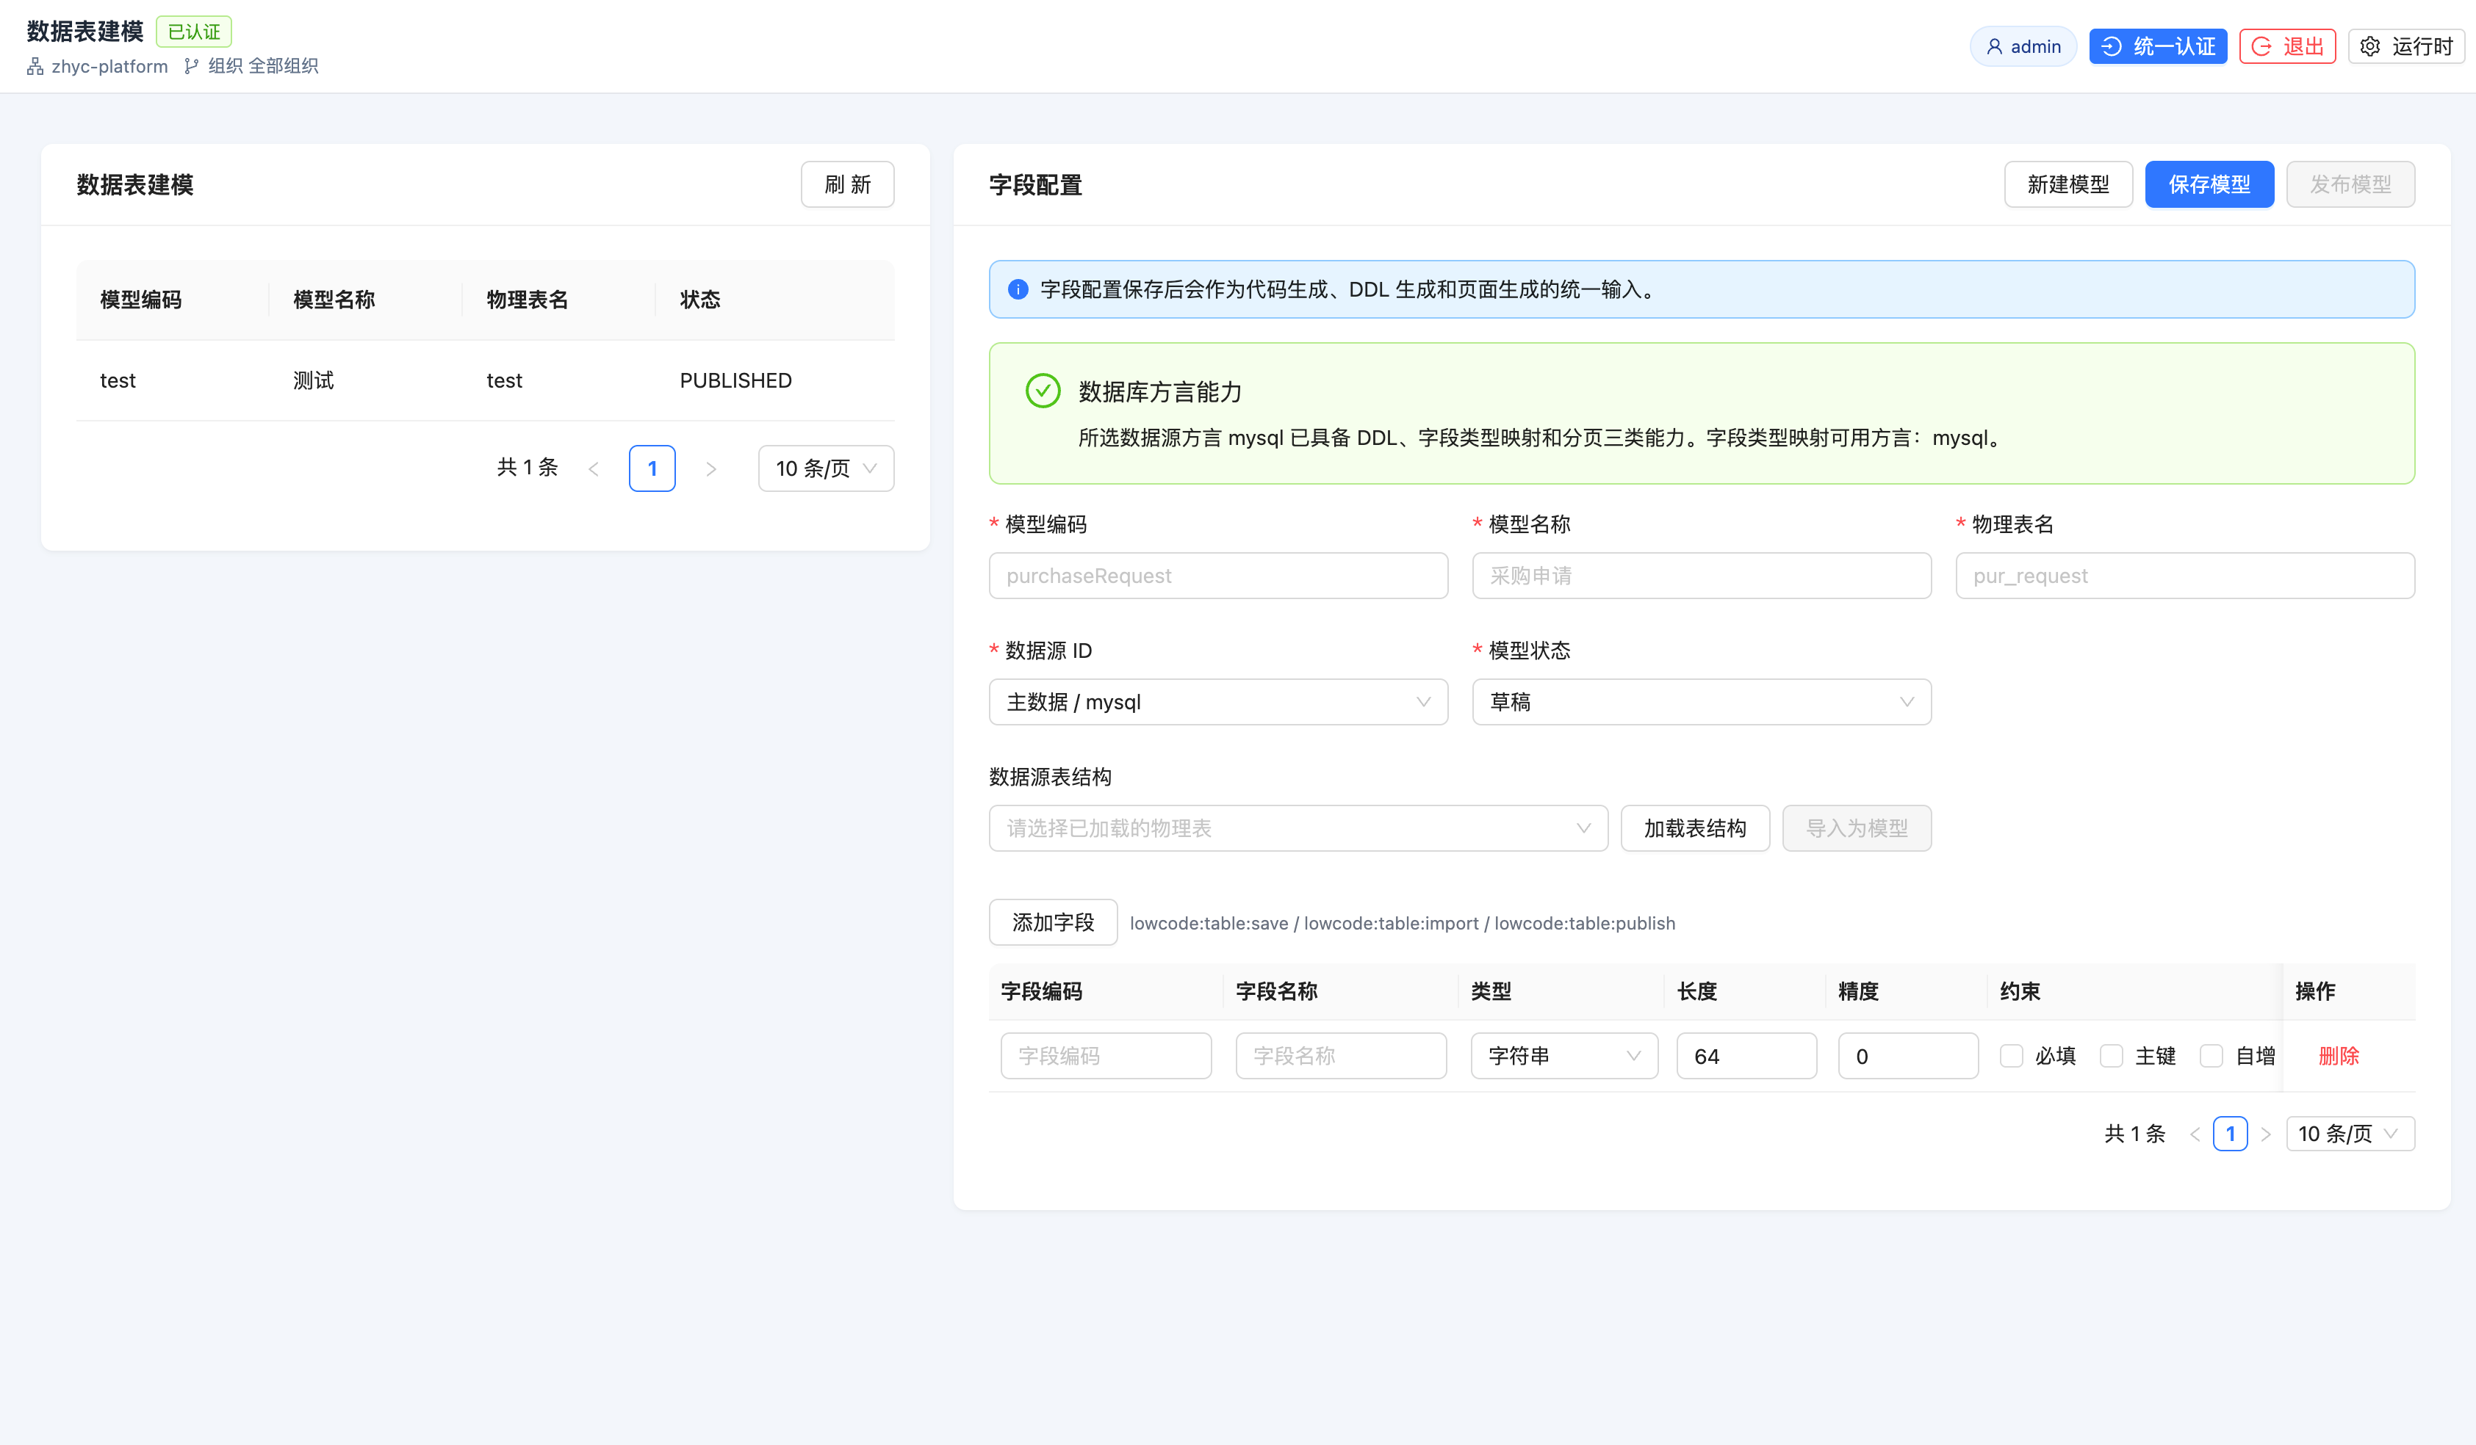Focus the 模型名称 input field
2476x1445 pixels.
point(1702,575)
